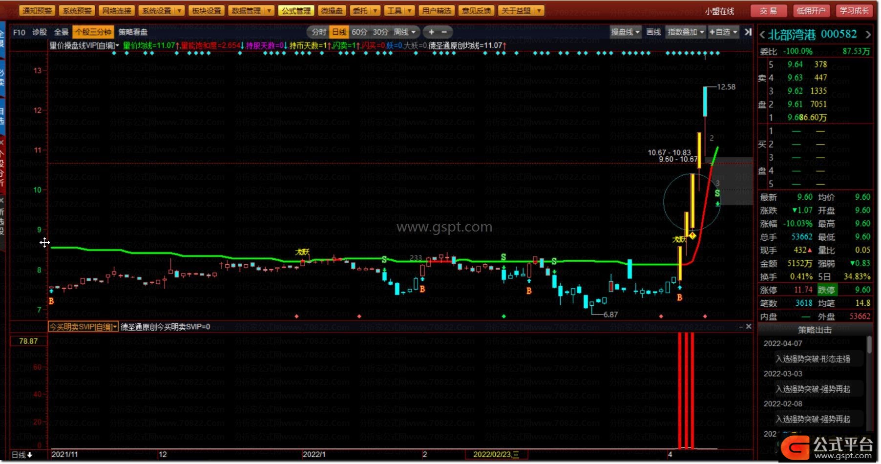Open 周线 period dropdown
This screenshot has width=881, height=464.
(x=405, y=32)
